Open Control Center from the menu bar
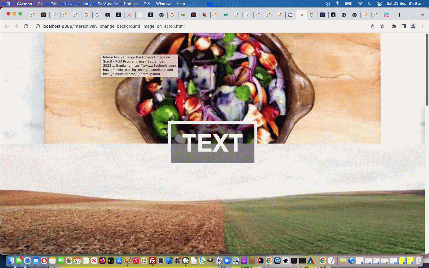 [x=379, y=4]
